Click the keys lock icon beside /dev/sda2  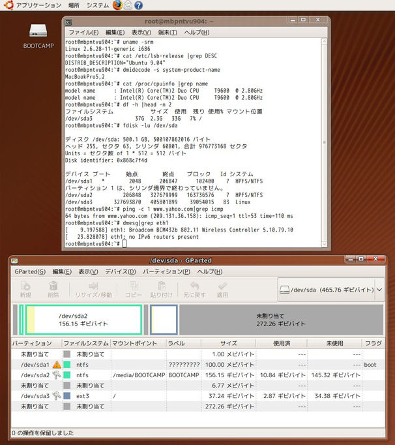pyautogui.click(x=57, y=375)
